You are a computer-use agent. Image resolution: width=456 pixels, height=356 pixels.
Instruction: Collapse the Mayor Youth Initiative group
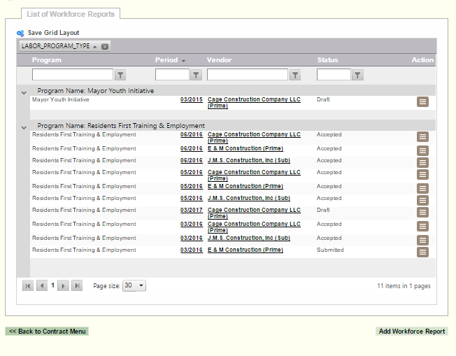click(x=24, y=92)
